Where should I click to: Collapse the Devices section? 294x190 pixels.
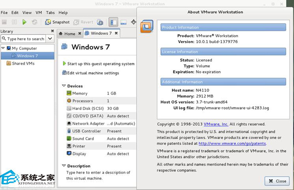[64, 86]
